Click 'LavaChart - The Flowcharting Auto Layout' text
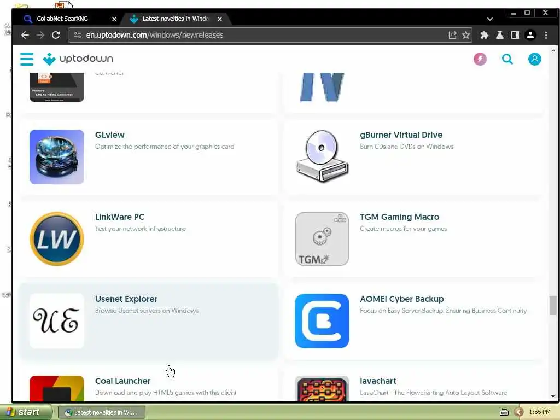Screen dimensions: 560x420 tap(434, 393)
